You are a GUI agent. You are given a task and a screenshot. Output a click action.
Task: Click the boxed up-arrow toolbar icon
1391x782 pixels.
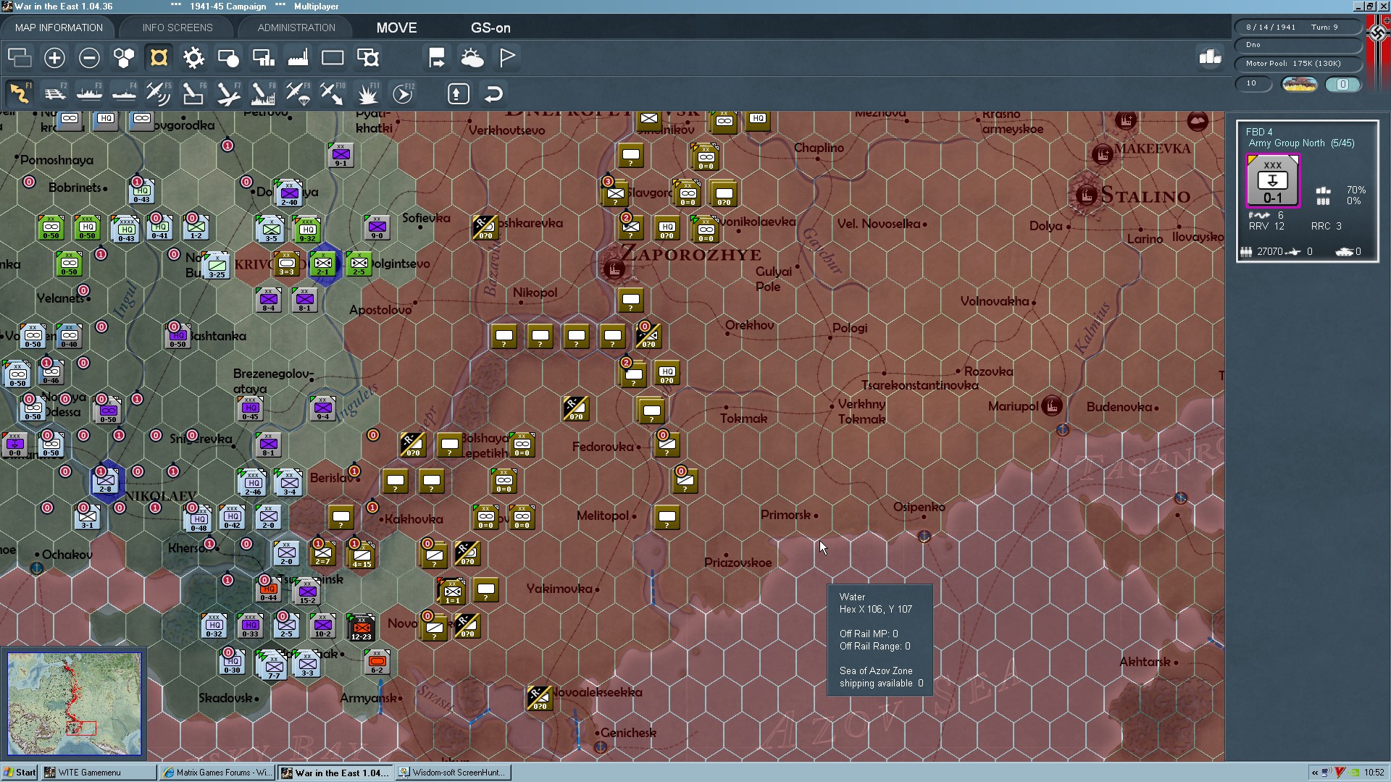point(459,93)
